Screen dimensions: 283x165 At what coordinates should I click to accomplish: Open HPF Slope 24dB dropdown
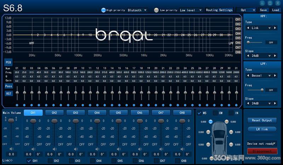coord(261,56)
